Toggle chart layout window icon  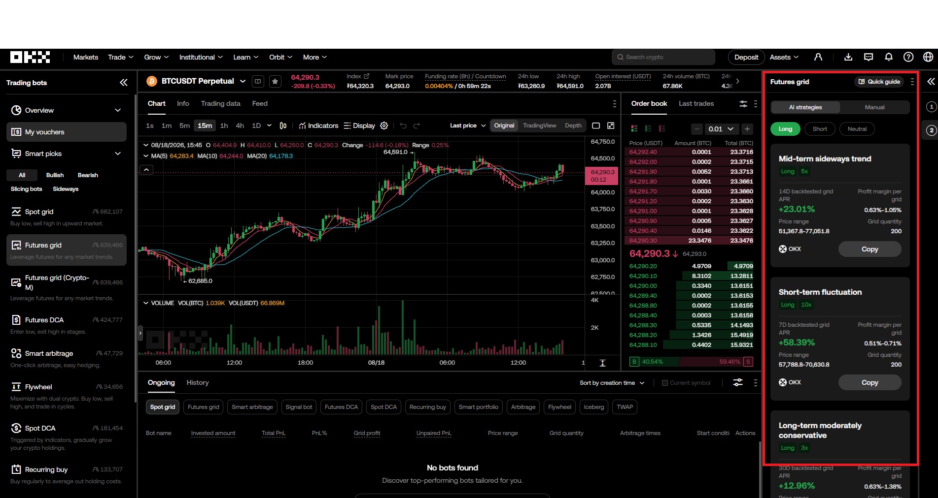596,125
